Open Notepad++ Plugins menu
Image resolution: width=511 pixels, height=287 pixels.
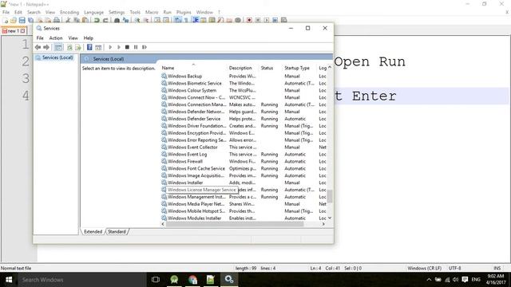pyautogui.click(x=184, y=13)
